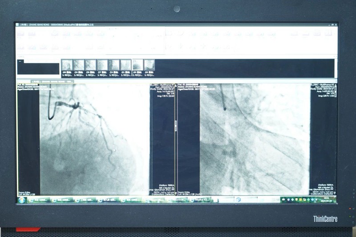The height and width of the screenshot is (237, 356).
Task: Select the second series thumbnail
Action: pyautogui.click(x=79, y=65)
